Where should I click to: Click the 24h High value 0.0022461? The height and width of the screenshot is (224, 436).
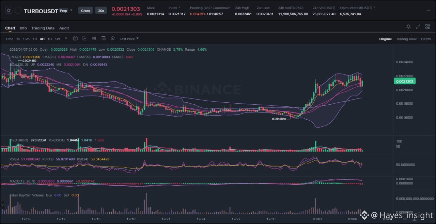point(243,14)
